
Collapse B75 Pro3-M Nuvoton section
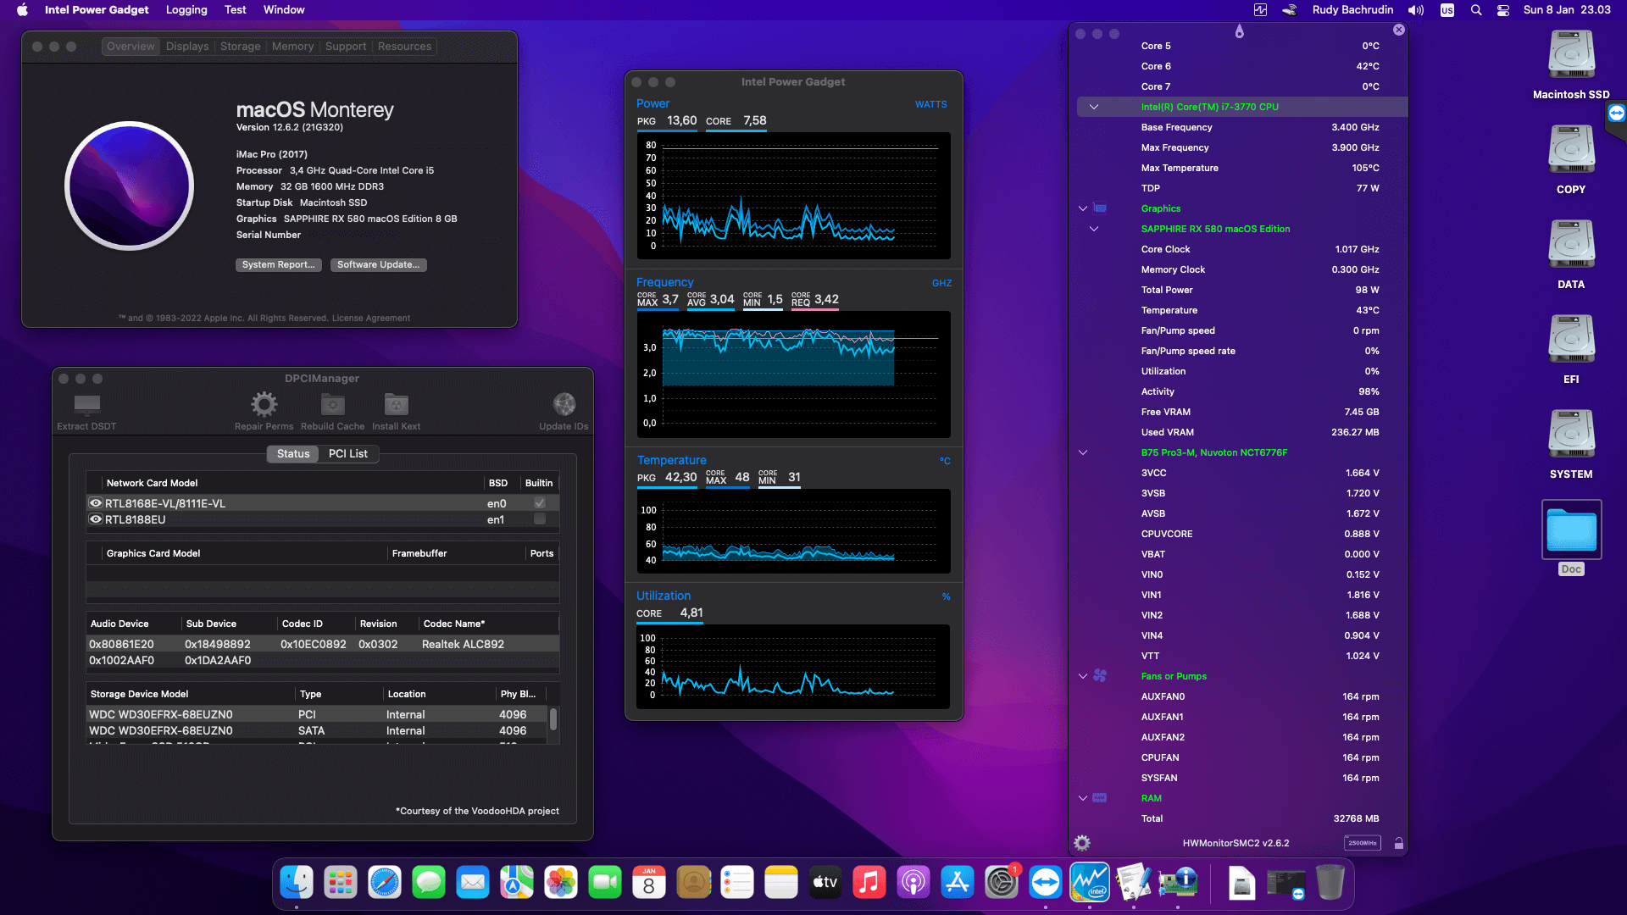[x=1082, y=452]
